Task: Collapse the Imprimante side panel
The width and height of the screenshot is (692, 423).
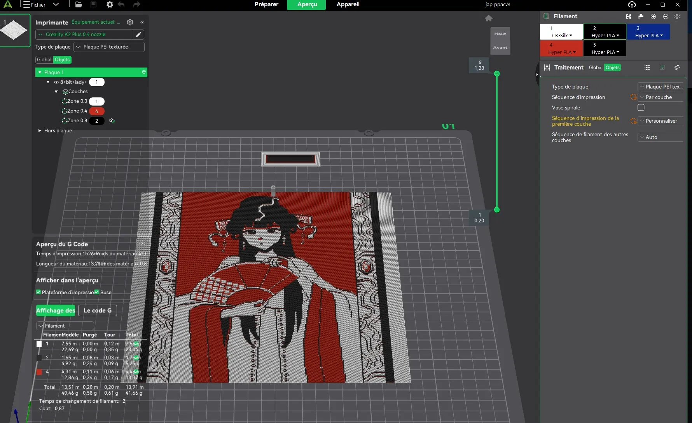Action: click(x=142, y=23)
